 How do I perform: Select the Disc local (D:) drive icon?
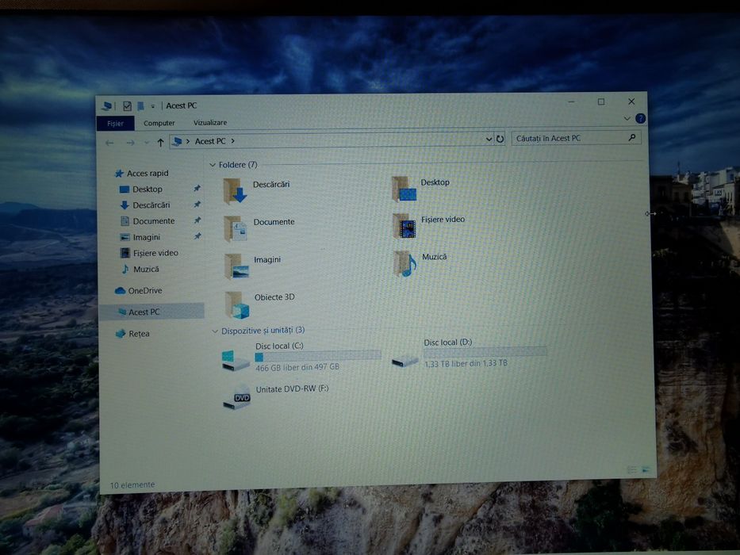coord(405,361)
